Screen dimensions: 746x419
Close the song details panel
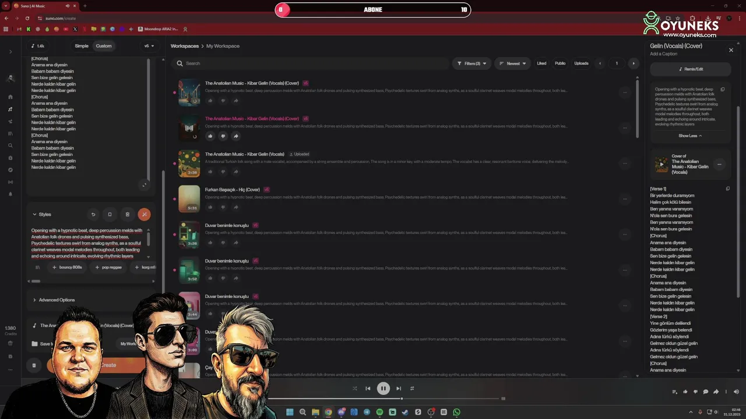pos(731,50)
